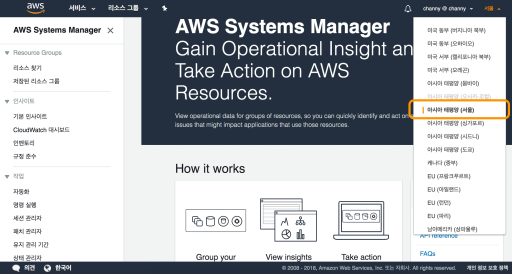Click 한국어 language selector in footer
The height and width of the screenshot is (274, 512).
[62, 268]
